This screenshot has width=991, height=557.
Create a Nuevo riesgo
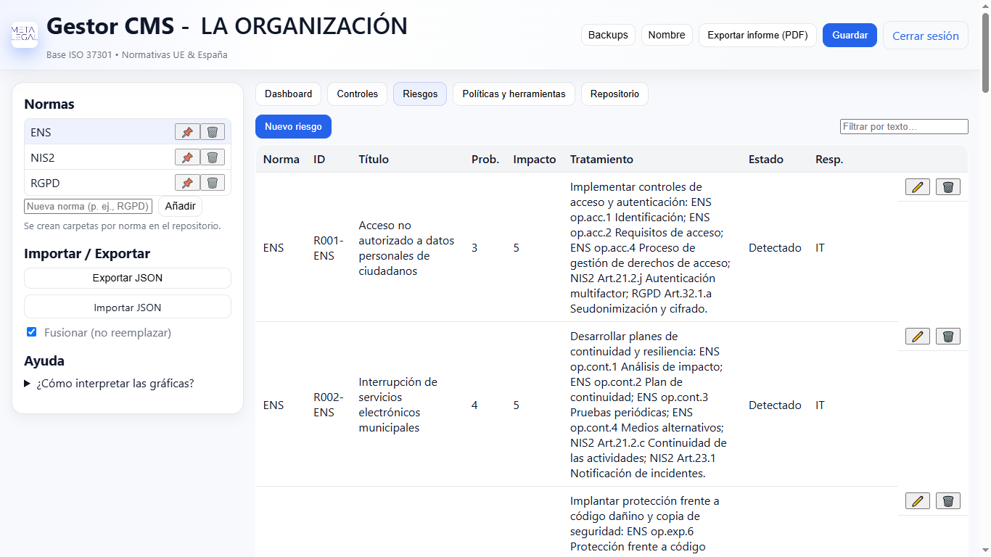click(x=293, y=126)
